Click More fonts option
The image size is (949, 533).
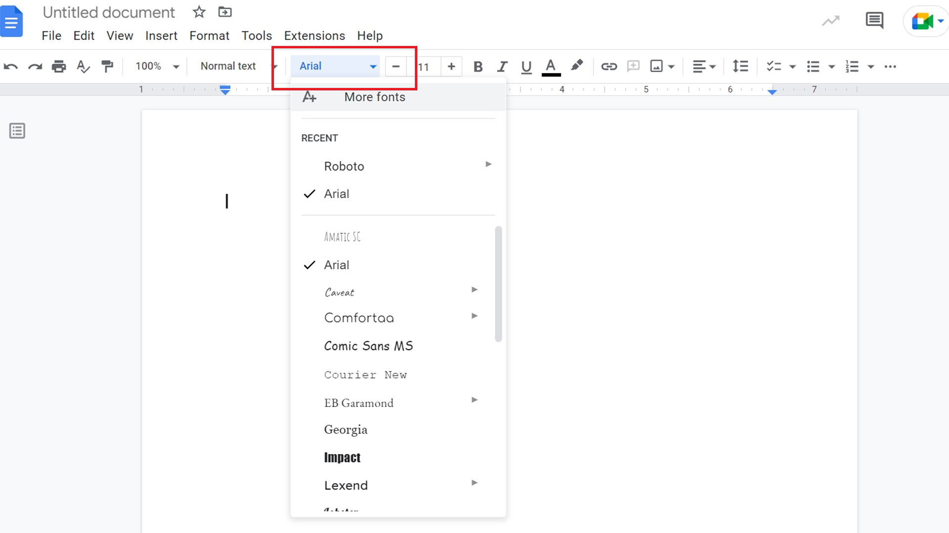point(374,97)
